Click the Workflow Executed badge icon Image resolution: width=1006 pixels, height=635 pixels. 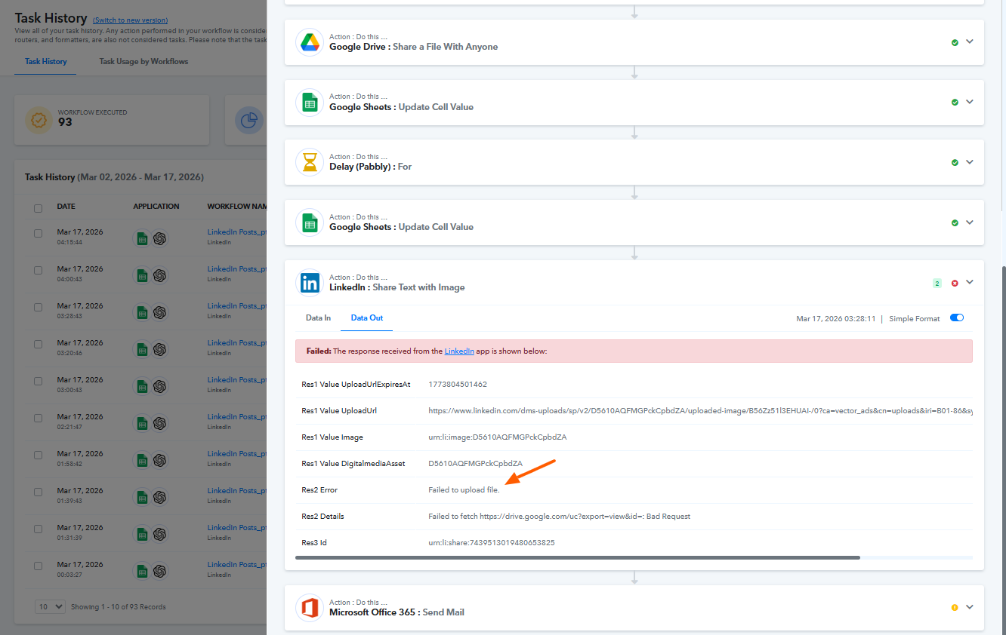tap(39, 121)
